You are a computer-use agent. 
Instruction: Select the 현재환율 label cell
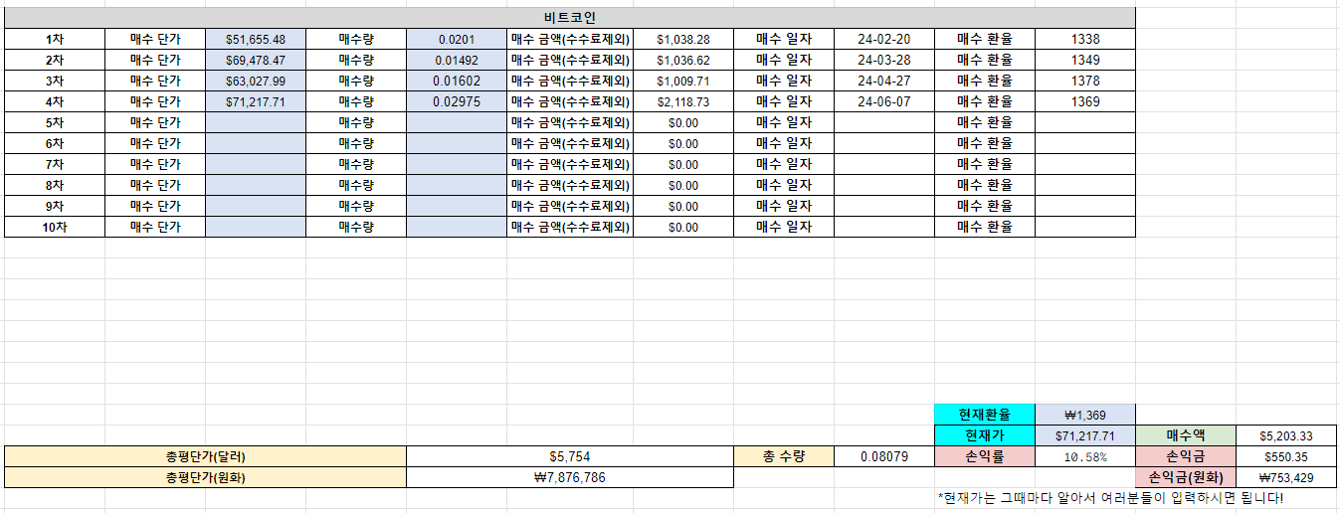point(985,415)
